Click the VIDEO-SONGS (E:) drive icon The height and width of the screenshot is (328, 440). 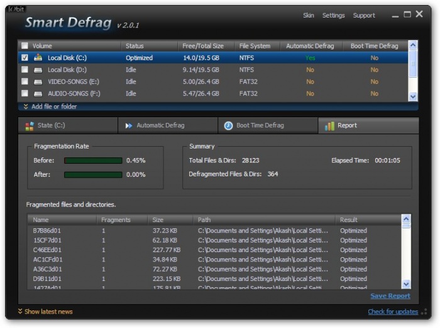[x=38, y=82]
